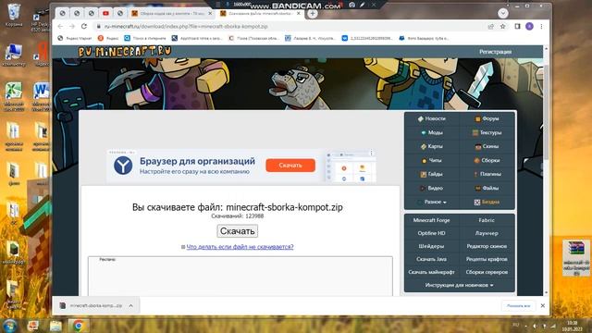This screenshot has height=333, width=592.
Task: Open Что делать если файл не скачивается link
Action: [240, 247]
